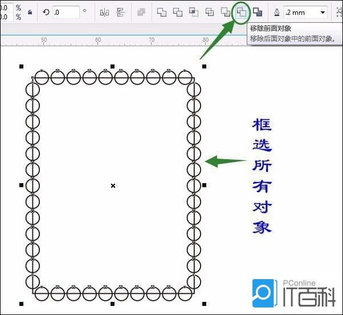Click the top-right selection handle
The height and width of the screenshot is (315, 343).
pos(204,66)
